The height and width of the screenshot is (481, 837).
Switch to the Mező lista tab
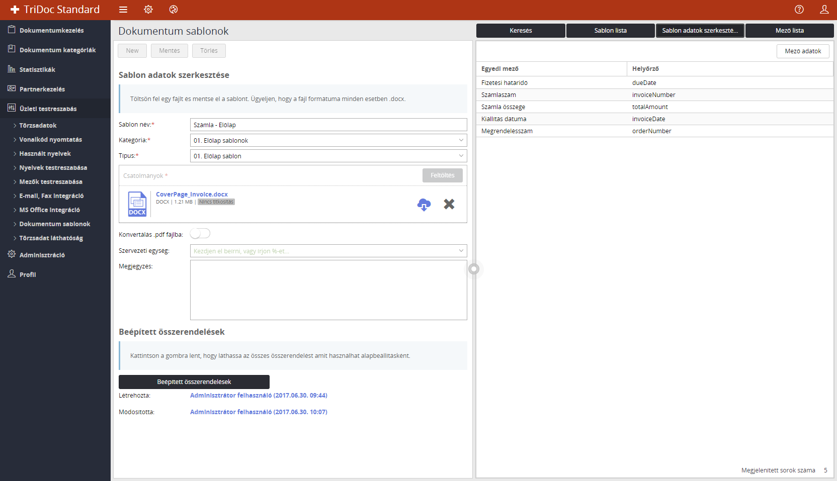[790, 31]
